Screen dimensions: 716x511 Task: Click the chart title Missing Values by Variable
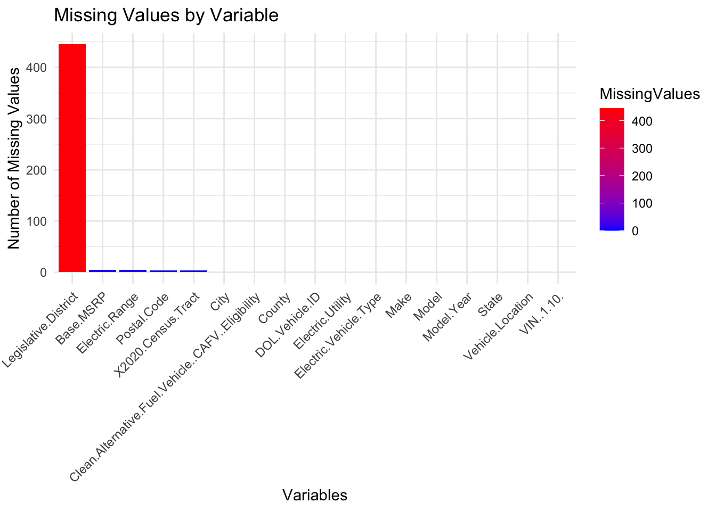(166, 15)
